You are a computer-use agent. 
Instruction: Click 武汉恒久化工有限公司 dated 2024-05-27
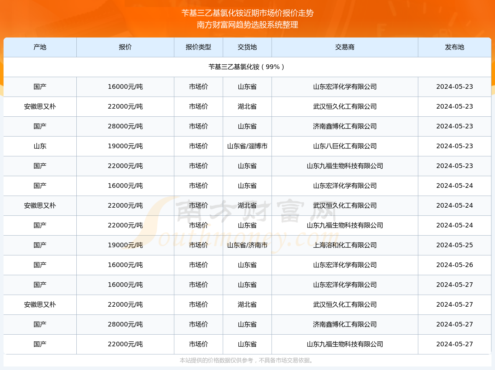(345, 305)
